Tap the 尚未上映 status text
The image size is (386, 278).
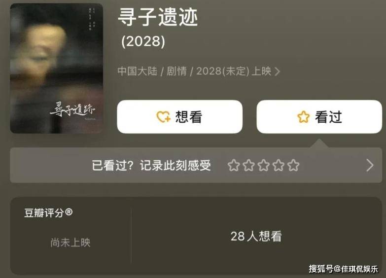(70, 243)
